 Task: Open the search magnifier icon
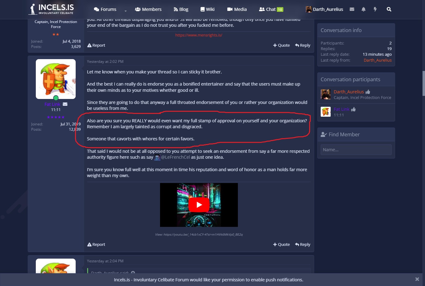tap(389, 9)
